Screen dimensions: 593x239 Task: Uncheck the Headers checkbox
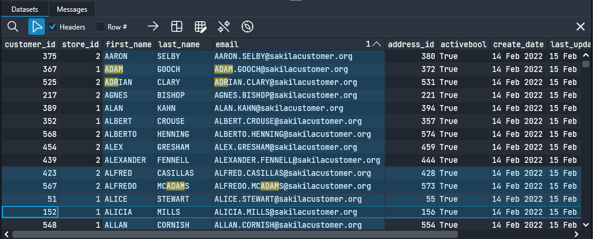click(x=53, y=27)
